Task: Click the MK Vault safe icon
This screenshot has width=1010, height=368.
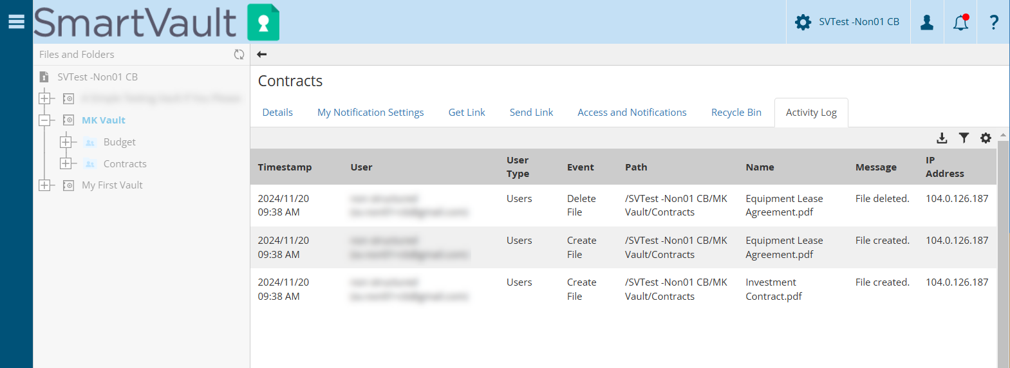Action: pos(68,120)
